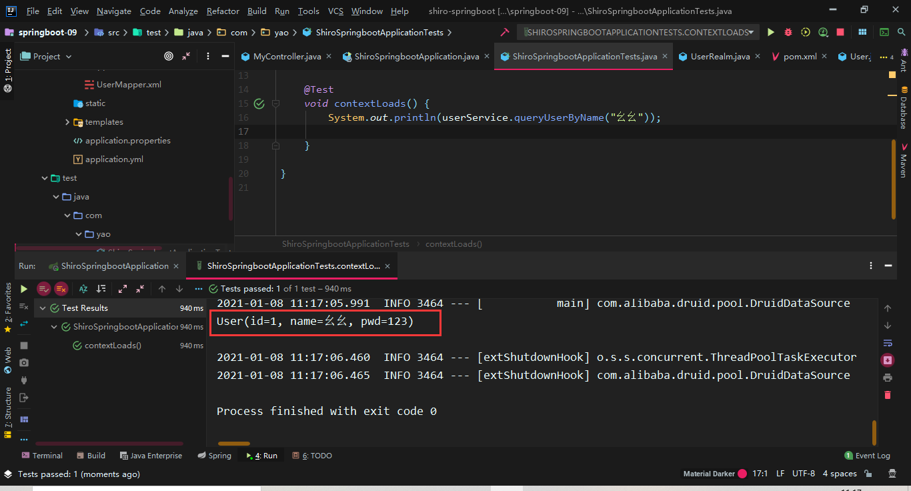
Task: Print console output with printer icon
Action: tap(887, 378)
